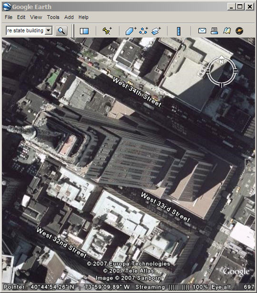Screen dimensions: 257x293
Task: Click the compass North marker
Action: [x=221, y=61]
